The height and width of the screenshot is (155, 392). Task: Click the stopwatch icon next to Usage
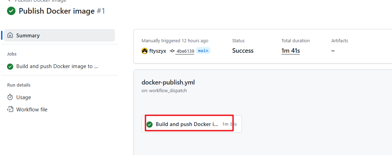10,97
